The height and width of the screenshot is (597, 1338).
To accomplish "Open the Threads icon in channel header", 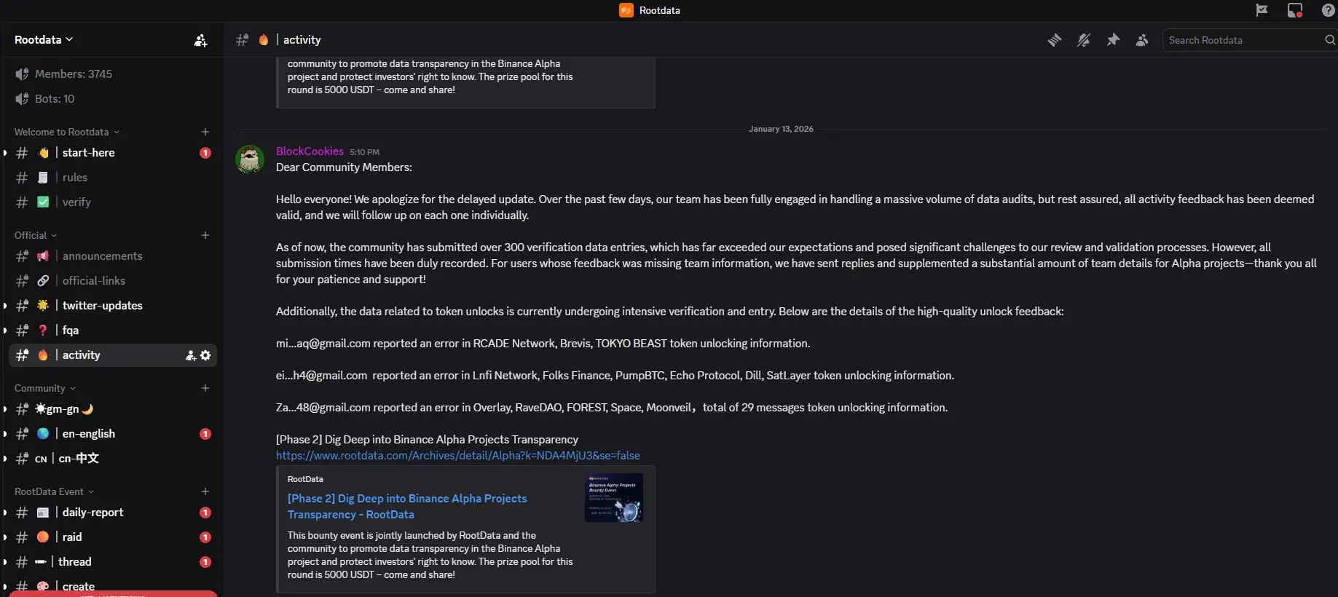I will 1054,40.
